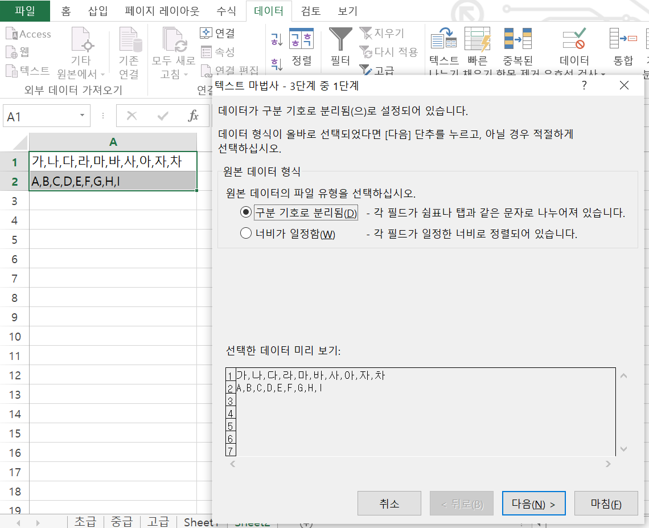Close the 텍스트 마법사 dialog
This screenshot has width=649, height=528.
(x=624, y=85)
